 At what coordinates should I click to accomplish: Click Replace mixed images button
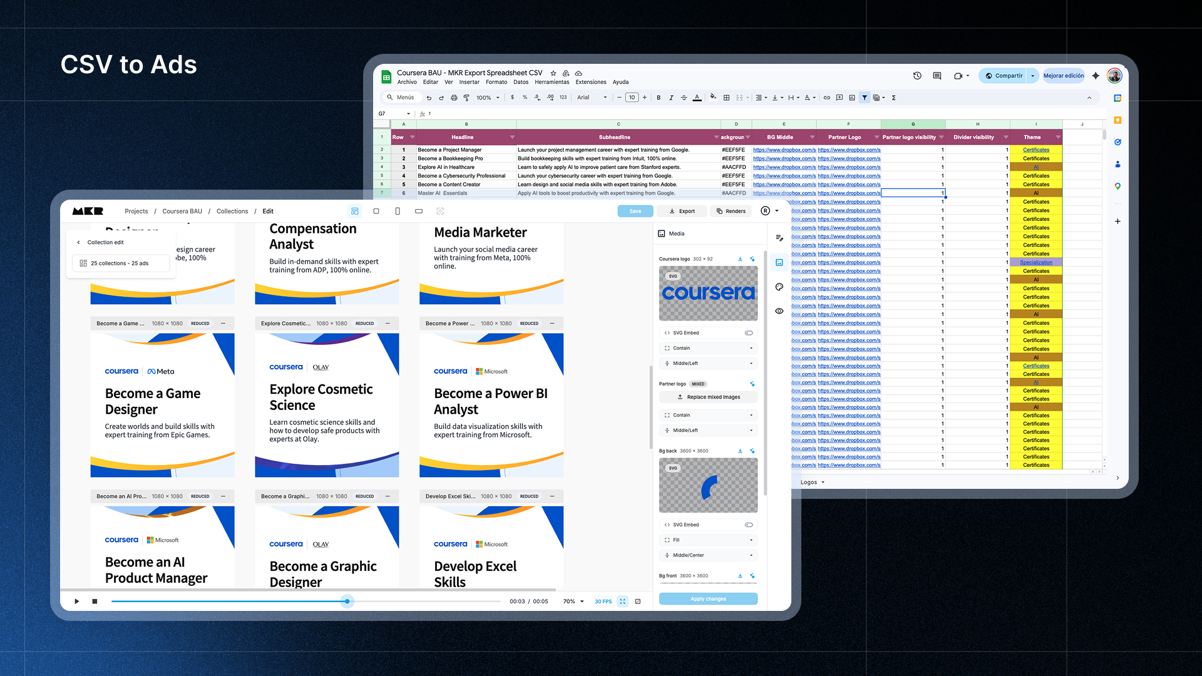coord(708,397)
